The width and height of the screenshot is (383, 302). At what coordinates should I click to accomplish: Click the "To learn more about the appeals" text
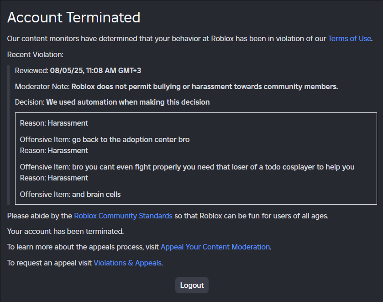point(83,247)
